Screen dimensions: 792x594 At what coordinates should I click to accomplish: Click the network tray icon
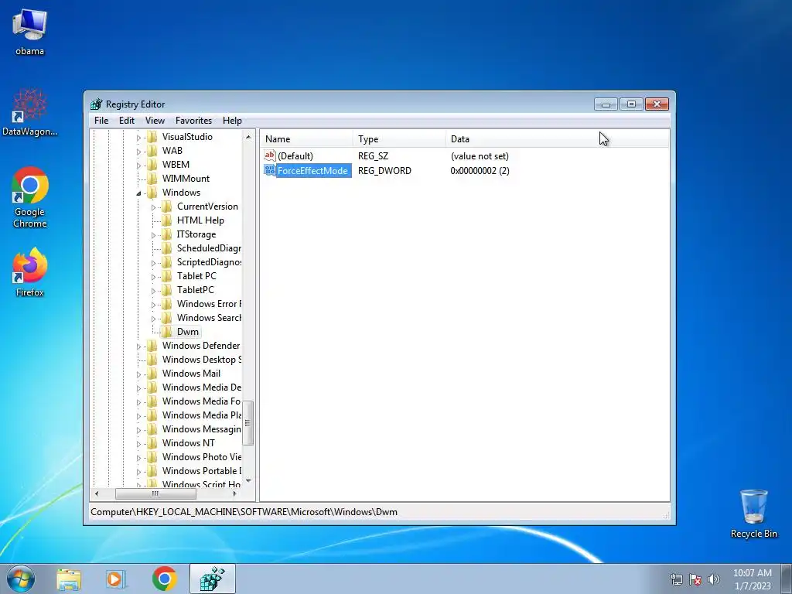[x=676, y=579]
